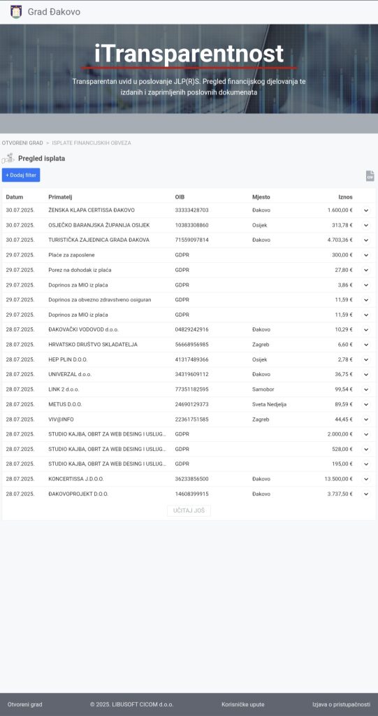Sort by the Datum column header

(x=15, y=197)
